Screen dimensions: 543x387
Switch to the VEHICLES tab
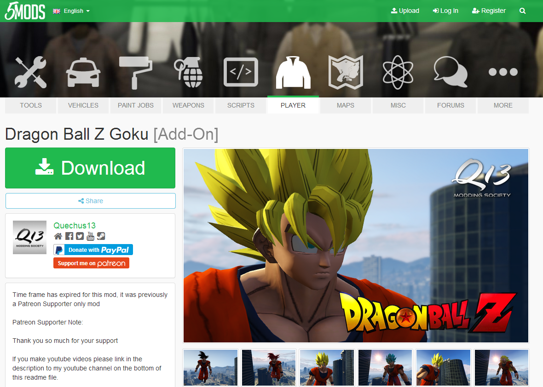pos(83,105)
